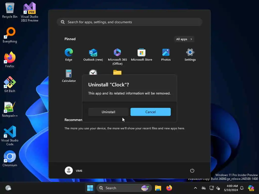Click the VM6 user account
The width and height of the screenshot is (259, 194).
coord(74,171)
